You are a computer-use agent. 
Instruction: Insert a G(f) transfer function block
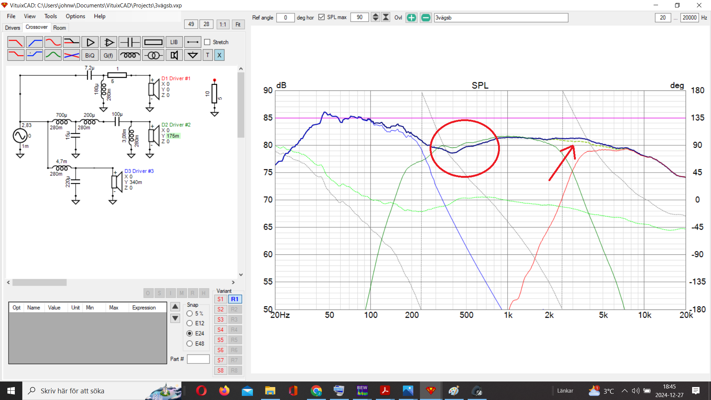(108, 55)
